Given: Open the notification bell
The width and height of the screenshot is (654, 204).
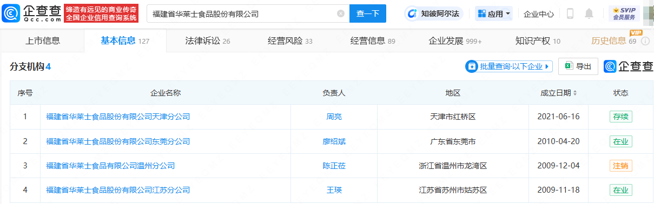Looking at the screenshot, I should point(589,13).
